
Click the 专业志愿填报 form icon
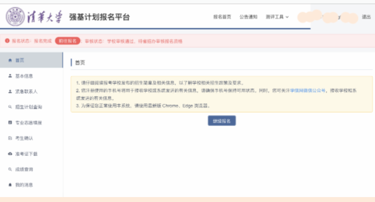(x=10, y=122)
